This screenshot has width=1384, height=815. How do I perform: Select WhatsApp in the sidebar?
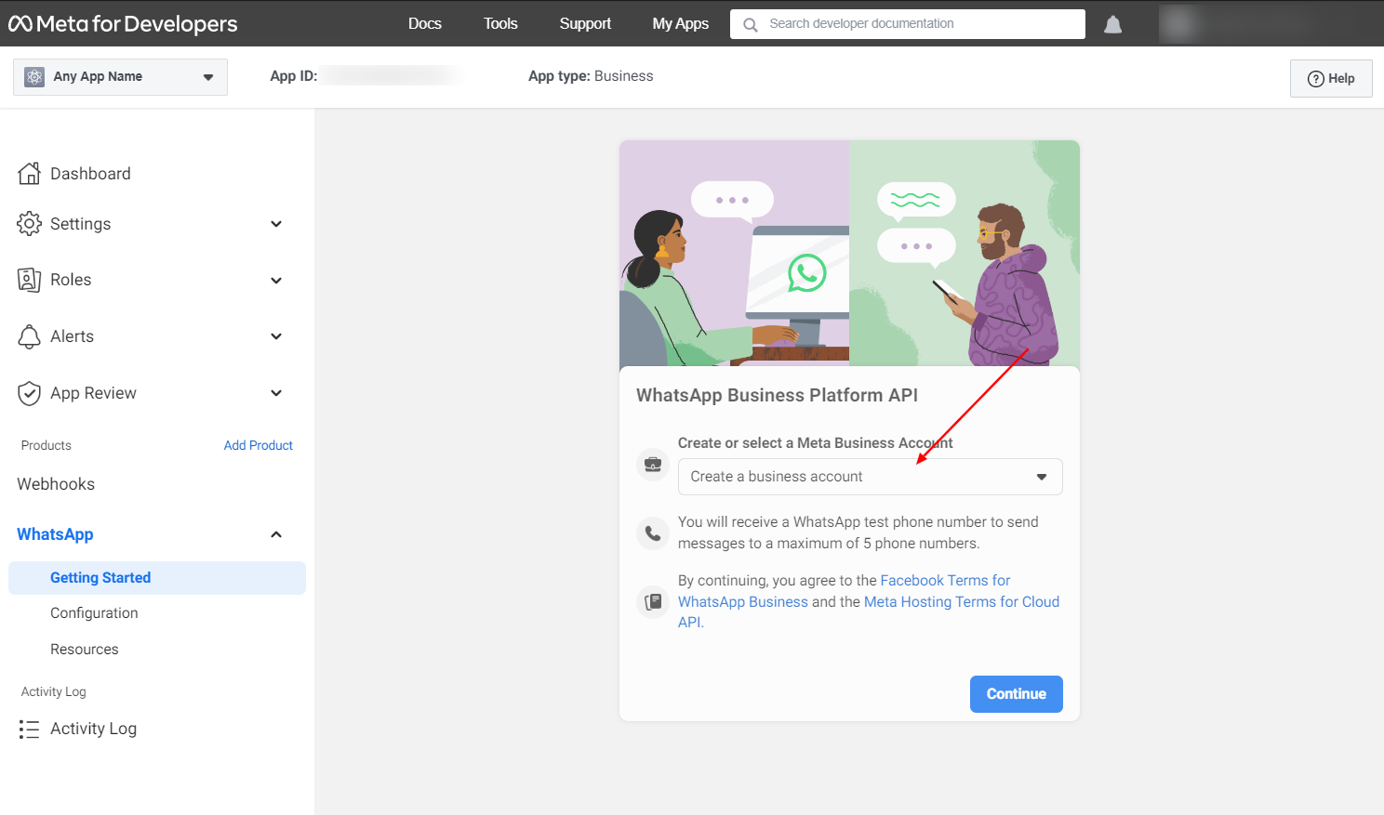click(55, 534)
